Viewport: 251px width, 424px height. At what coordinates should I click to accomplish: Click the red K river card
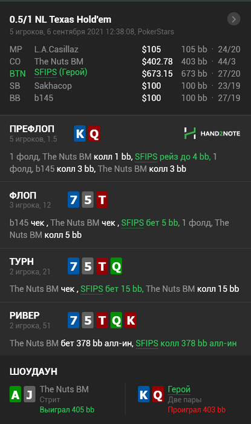coord(131,320)
